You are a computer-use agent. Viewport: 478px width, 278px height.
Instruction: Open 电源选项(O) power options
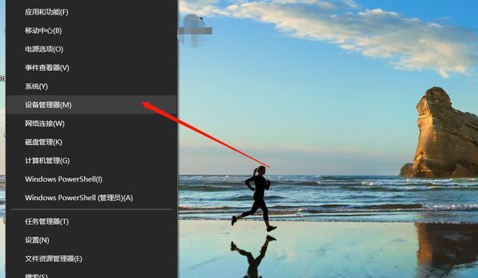[91, 49]
